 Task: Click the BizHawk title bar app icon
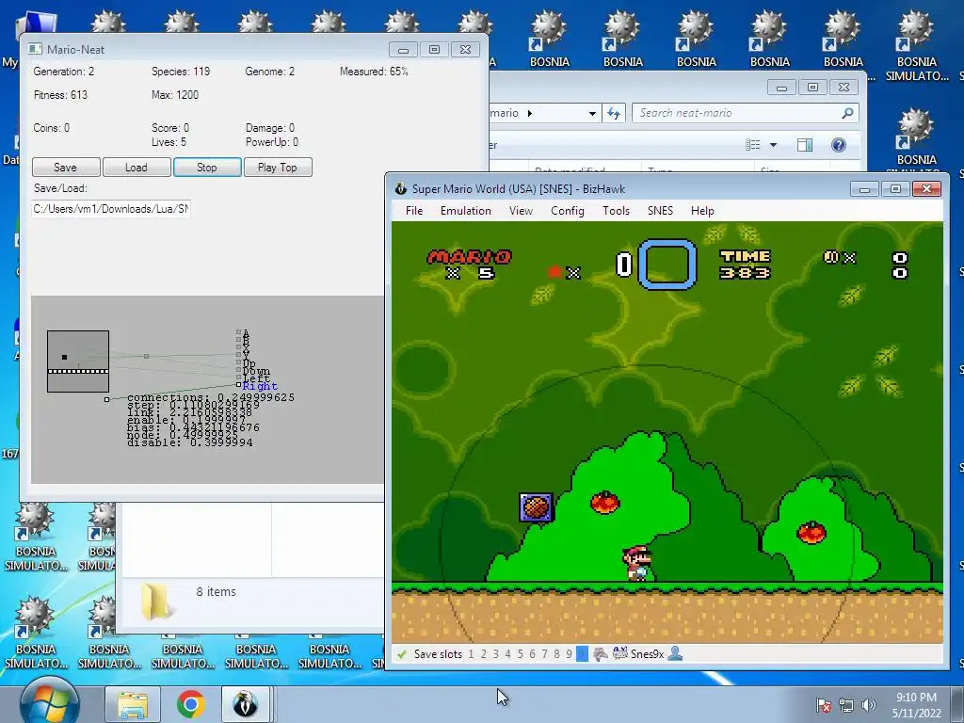click(401, 188)
